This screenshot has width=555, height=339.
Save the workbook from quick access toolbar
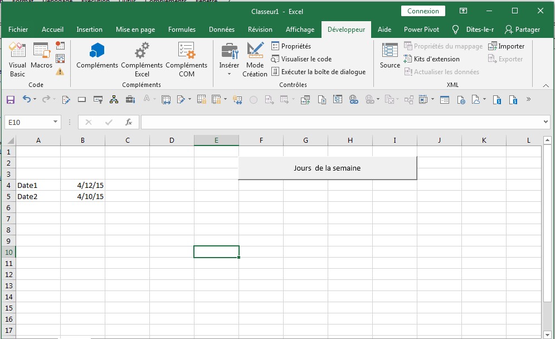click(11, 99)
